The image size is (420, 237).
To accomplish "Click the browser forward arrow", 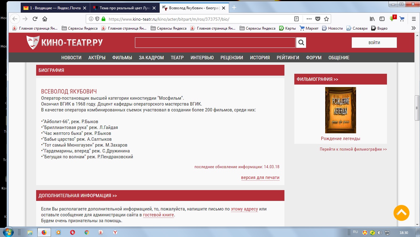I will click(x=25, y=19).
